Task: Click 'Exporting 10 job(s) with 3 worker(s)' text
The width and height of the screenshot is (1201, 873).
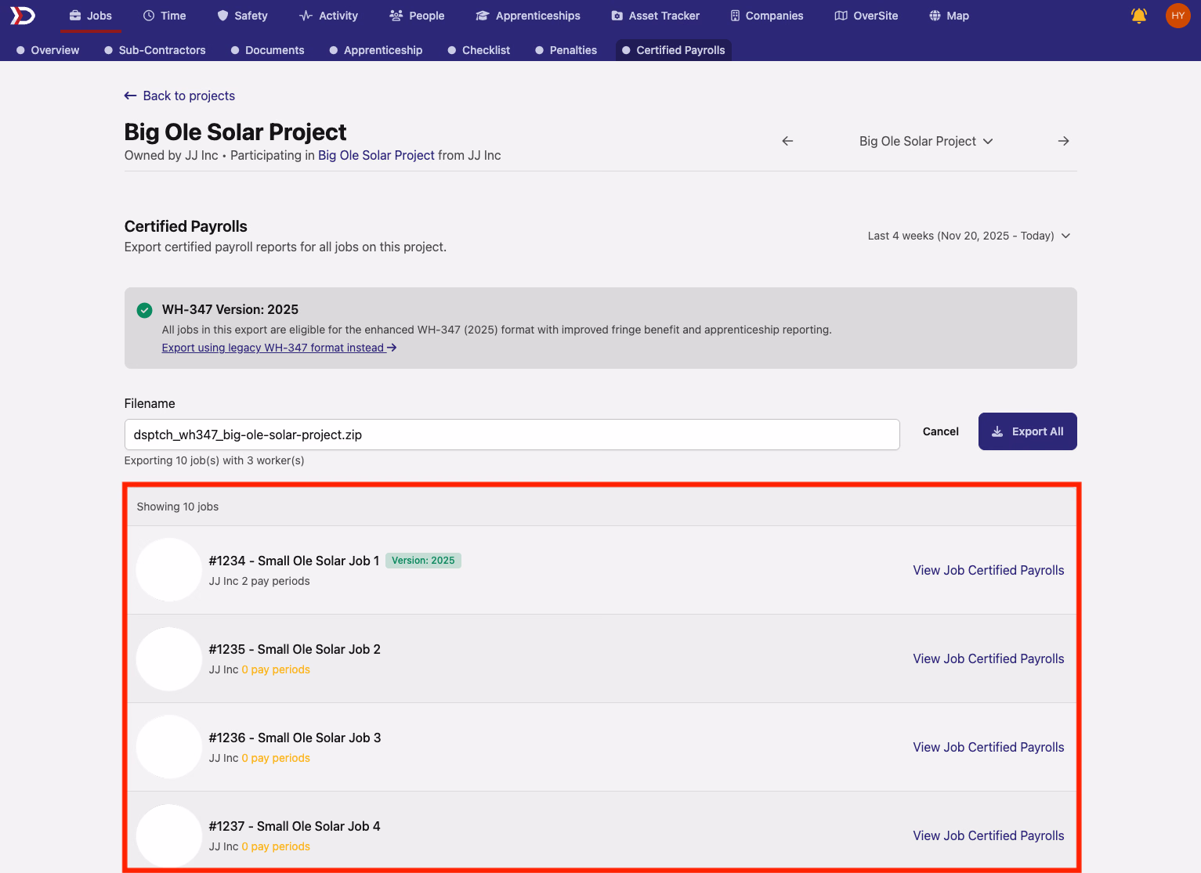Action: (215, 460)
